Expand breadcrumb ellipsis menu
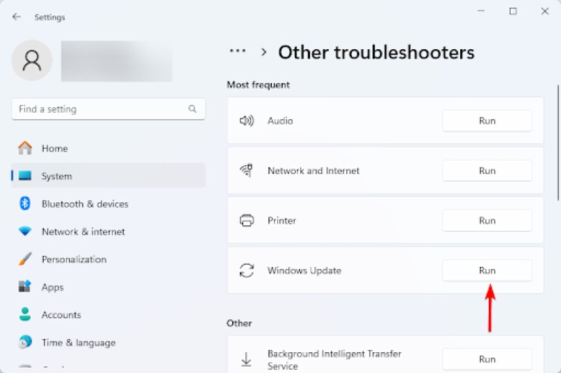This screenshot has height=373, width=561. 237,51
